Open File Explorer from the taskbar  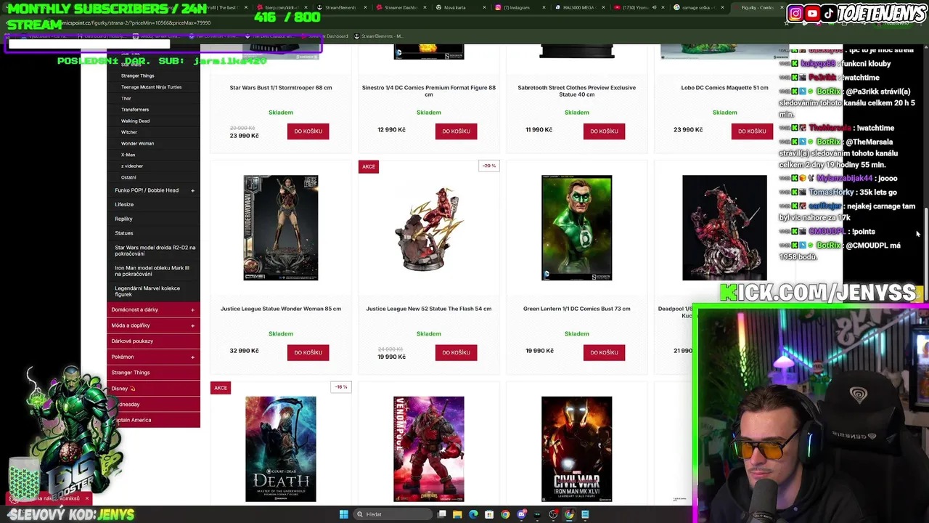(457, 514)
